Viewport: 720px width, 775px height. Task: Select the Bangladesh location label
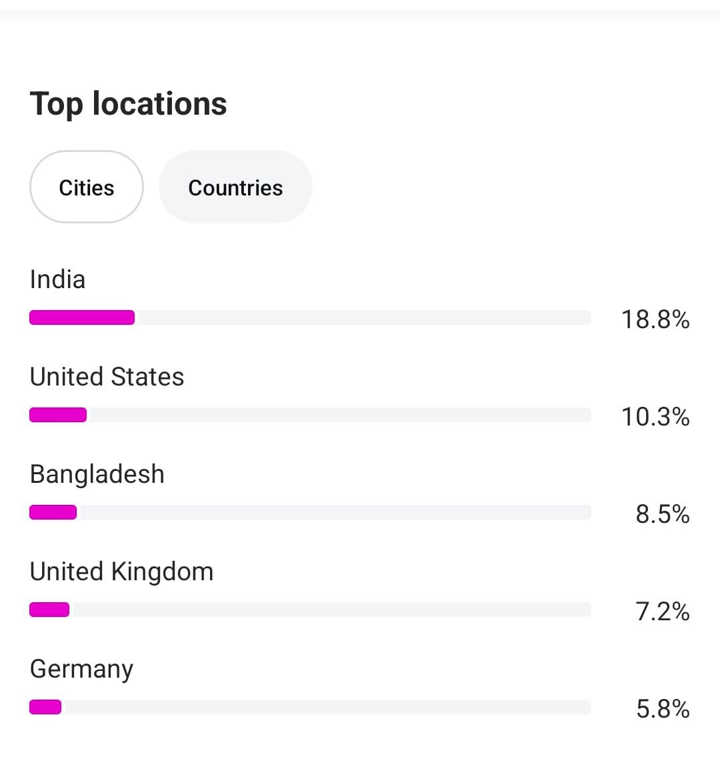point(97,474)
